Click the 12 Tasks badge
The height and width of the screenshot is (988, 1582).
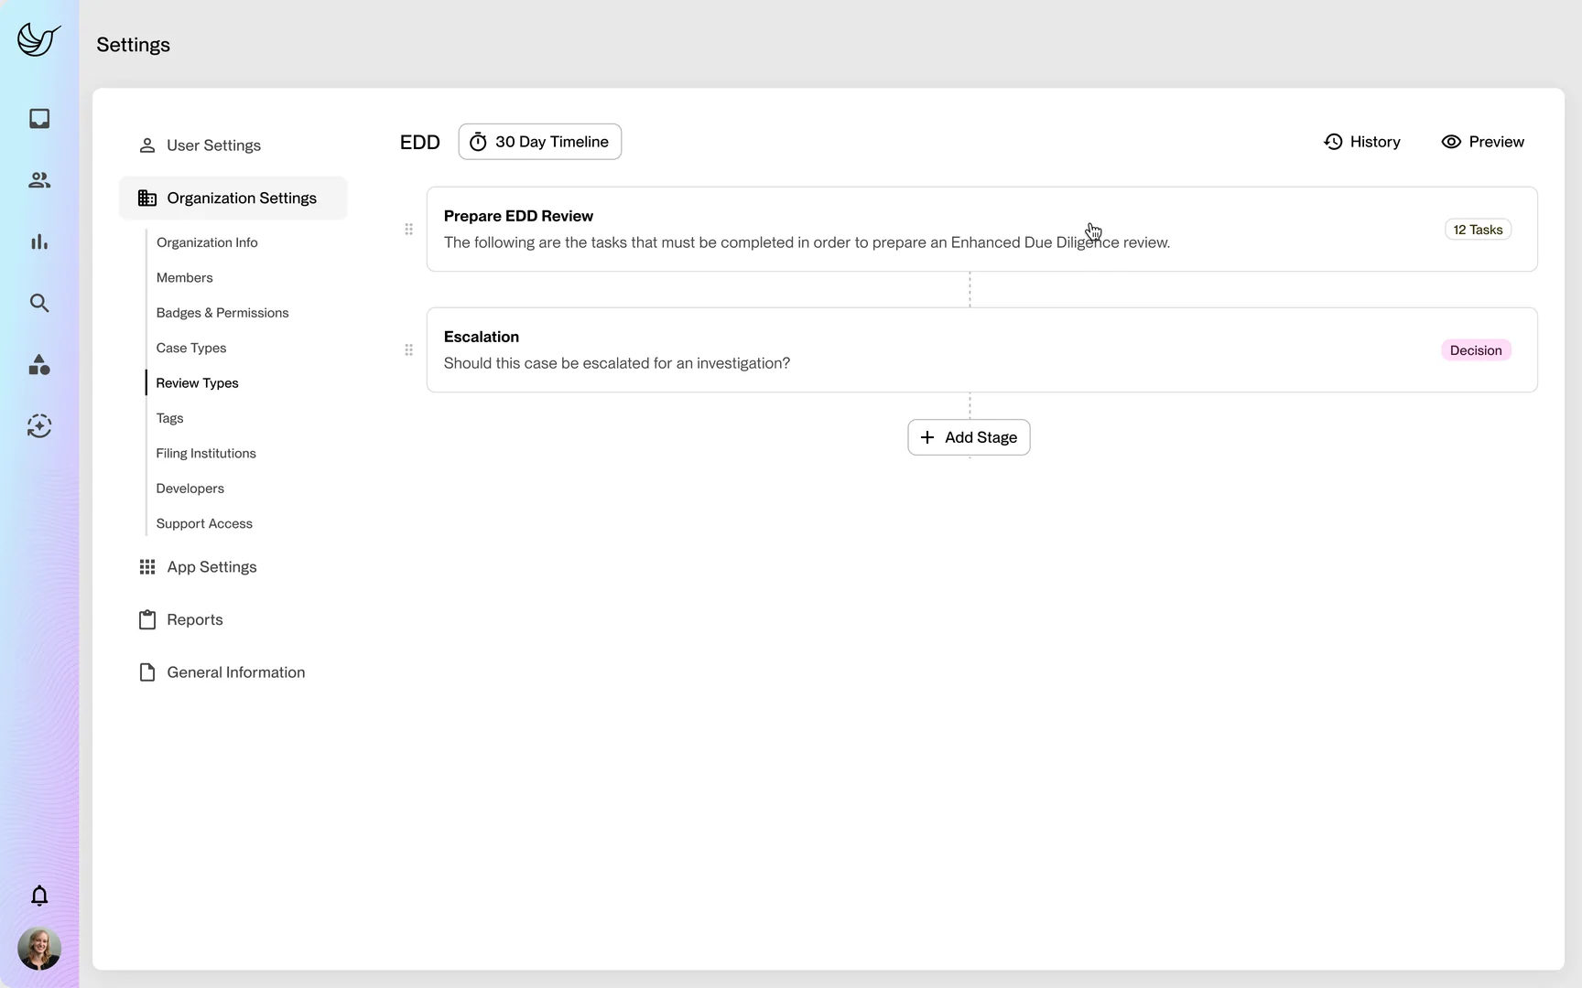[1478, 230]
